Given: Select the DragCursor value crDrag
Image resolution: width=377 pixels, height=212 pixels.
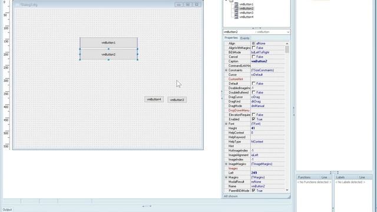Looking at the screenshot, I should tap(256, 97).
